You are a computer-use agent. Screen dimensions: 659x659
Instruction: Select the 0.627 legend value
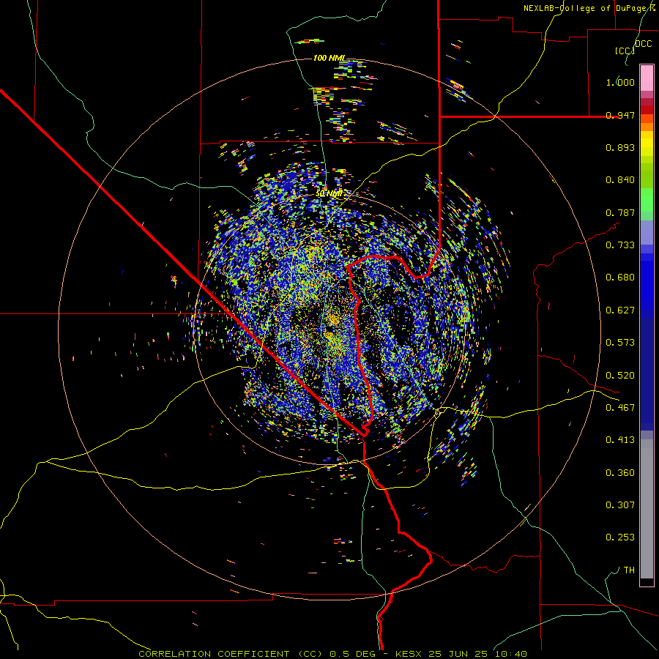coord(620,310)
